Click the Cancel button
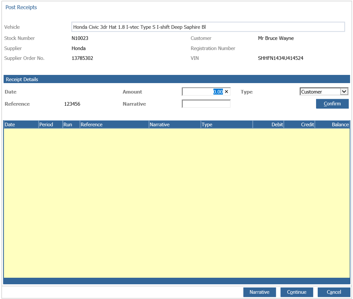 pos(334,292)
